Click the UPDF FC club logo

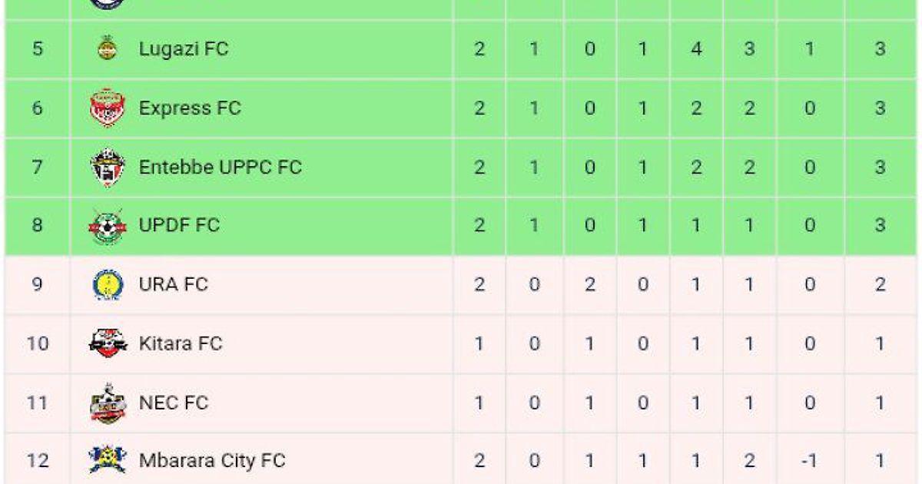107,226
